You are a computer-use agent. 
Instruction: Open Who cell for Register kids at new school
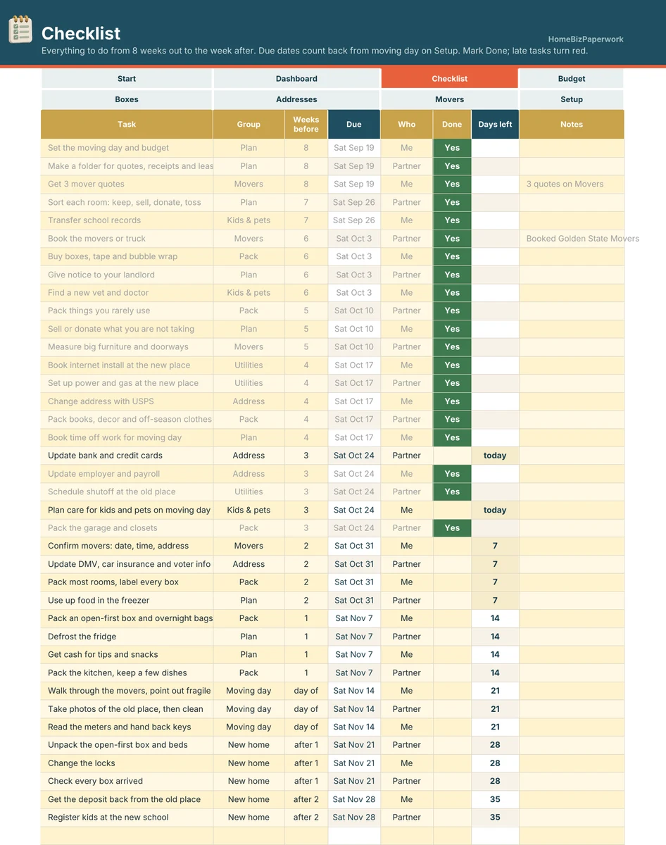point(407,818)
